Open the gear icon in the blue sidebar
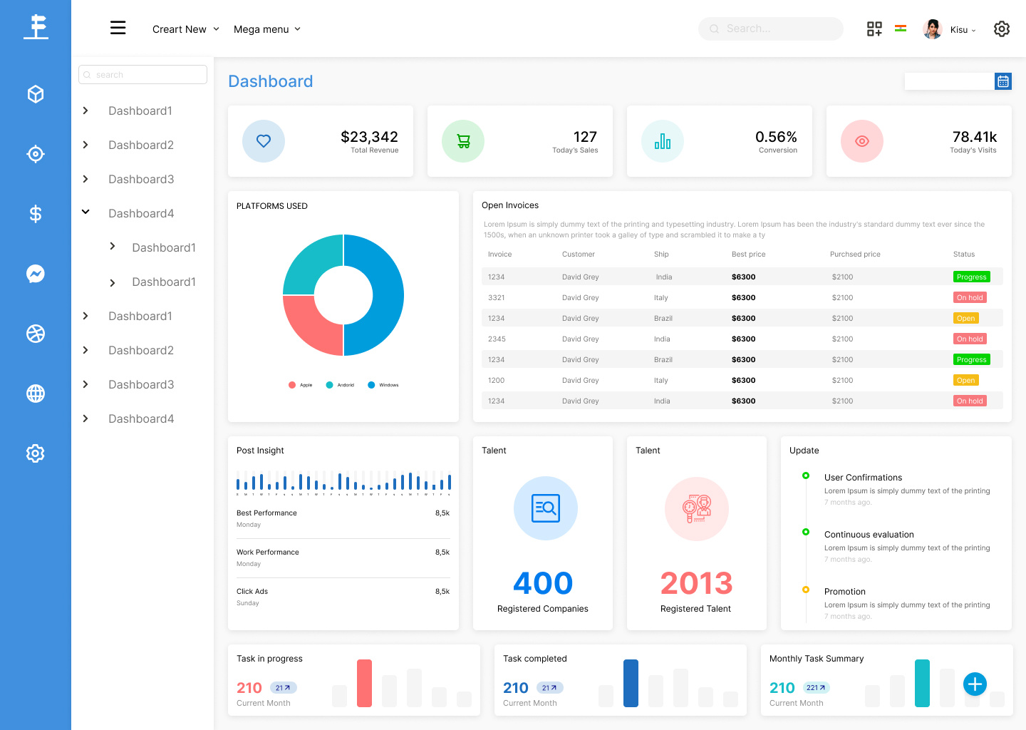The image size is (1026, 730). (36, 453)
